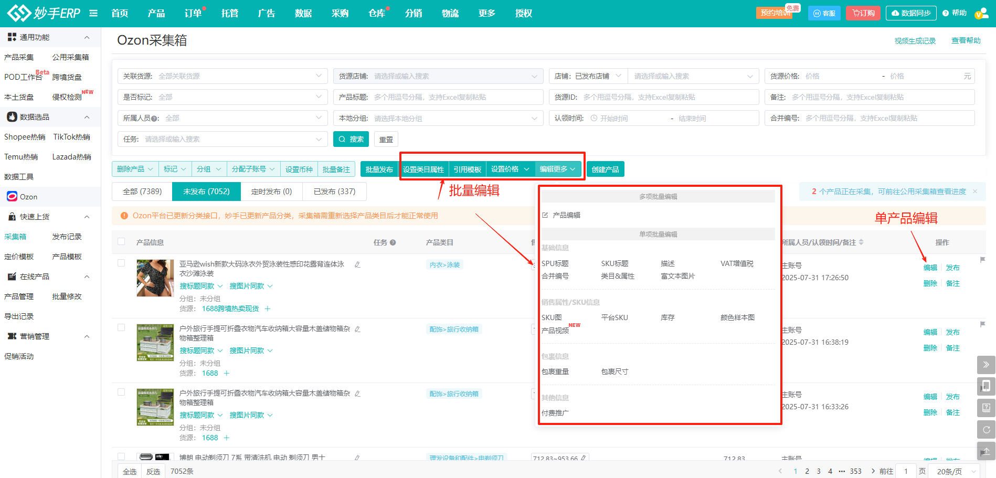Image resolution: width=996 pixels, height=478 pixels.
Task: Expand the 删除产品 dropdown button
Action: pos(135,169)
